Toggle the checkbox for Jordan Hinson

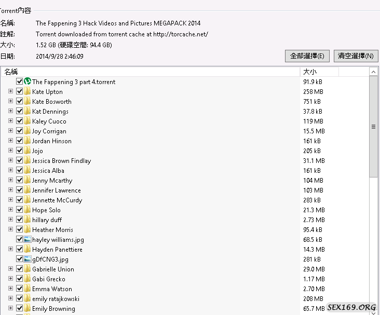pos(20,141)
